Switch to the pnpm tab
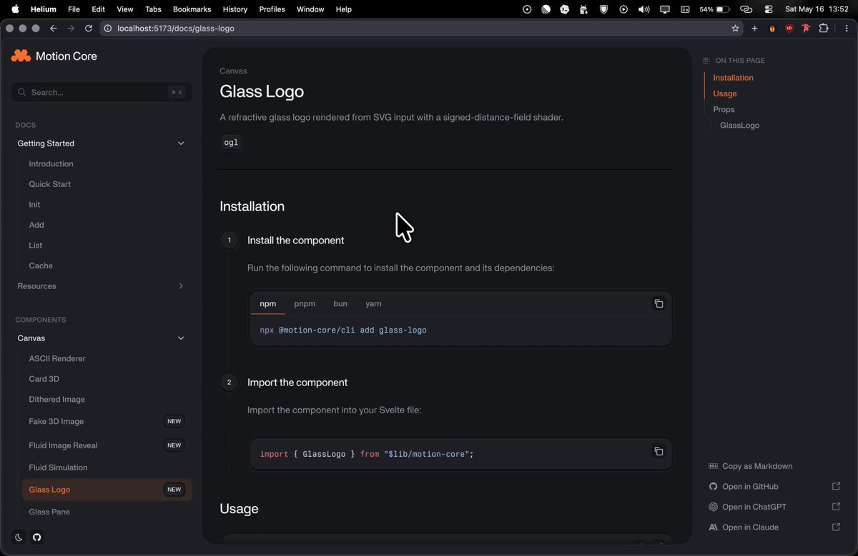The height and width of the screenshot is (556, 858). [x=305, y=304]
